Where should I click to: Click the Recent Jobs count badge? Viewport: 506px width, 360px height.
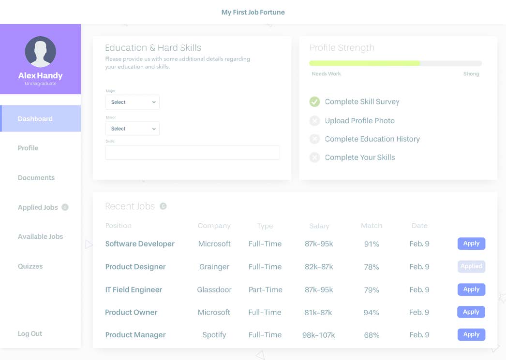point(163,206)
